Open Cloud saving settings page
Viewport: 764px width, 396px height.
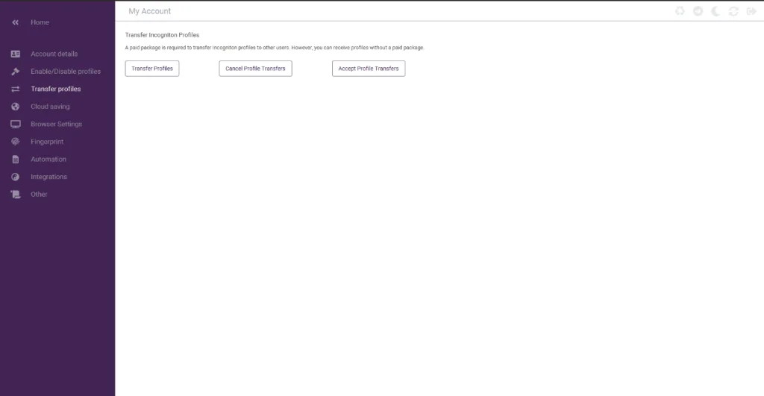50,107
